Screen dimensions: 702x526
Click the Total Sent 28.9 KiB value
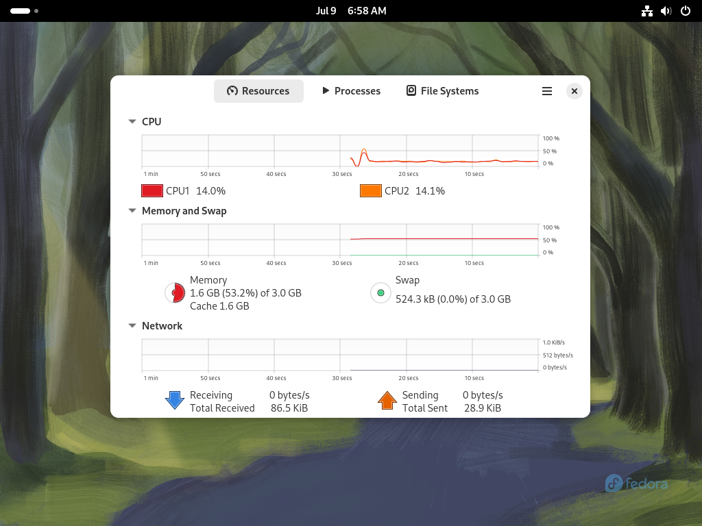(x=483, y=408)
